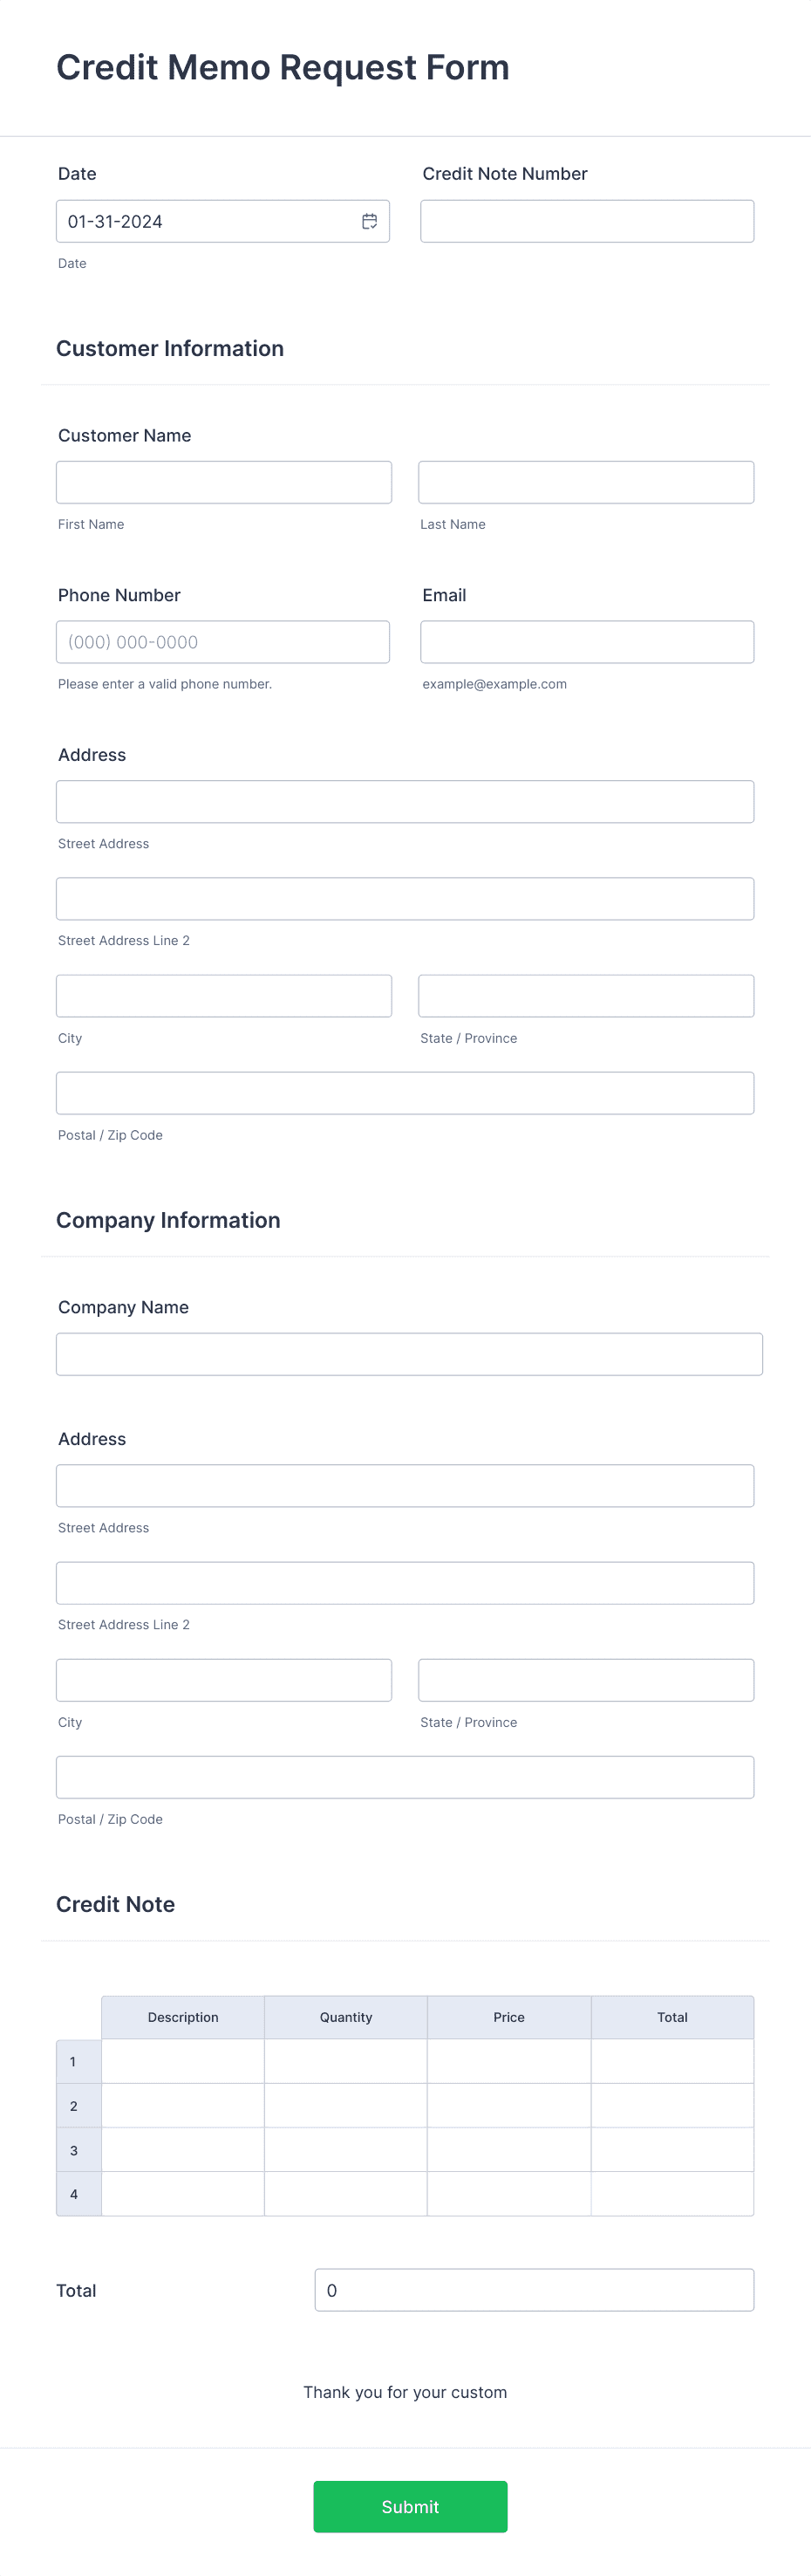Click the Total amount field showing 0

tap(534, 2290)
